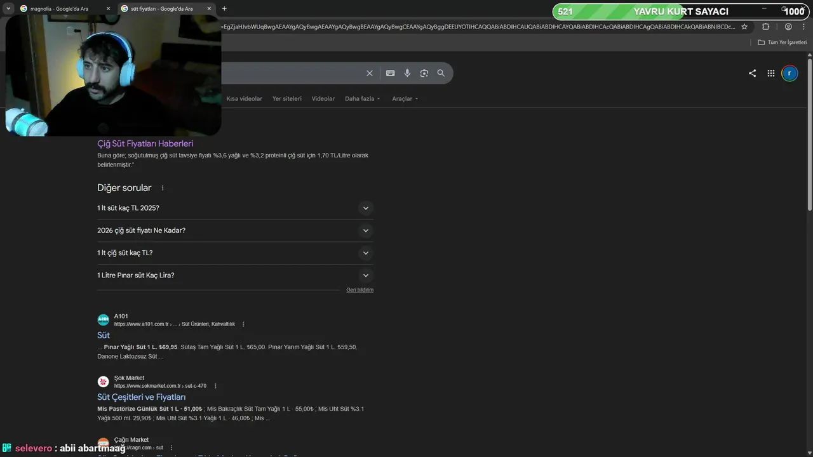Open the Çiğ Süt Fiyatları Haberleri link
This screenshot has width=813, height=457.
145,143
